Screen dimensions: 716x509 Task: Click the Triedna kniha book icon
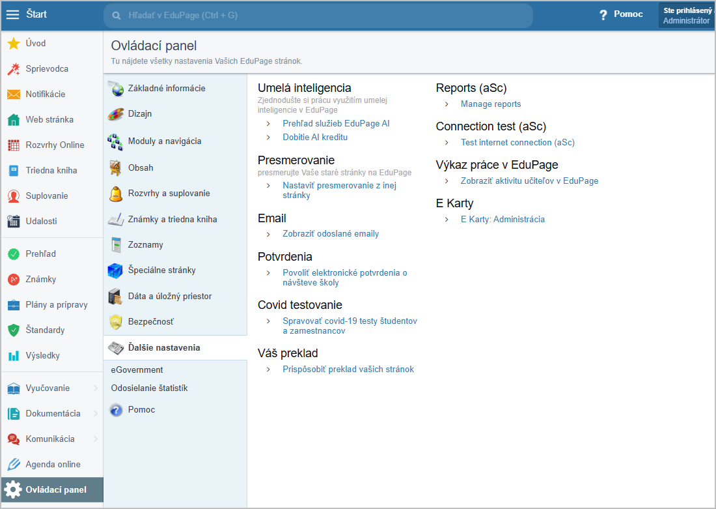click(x=14, y=171)
